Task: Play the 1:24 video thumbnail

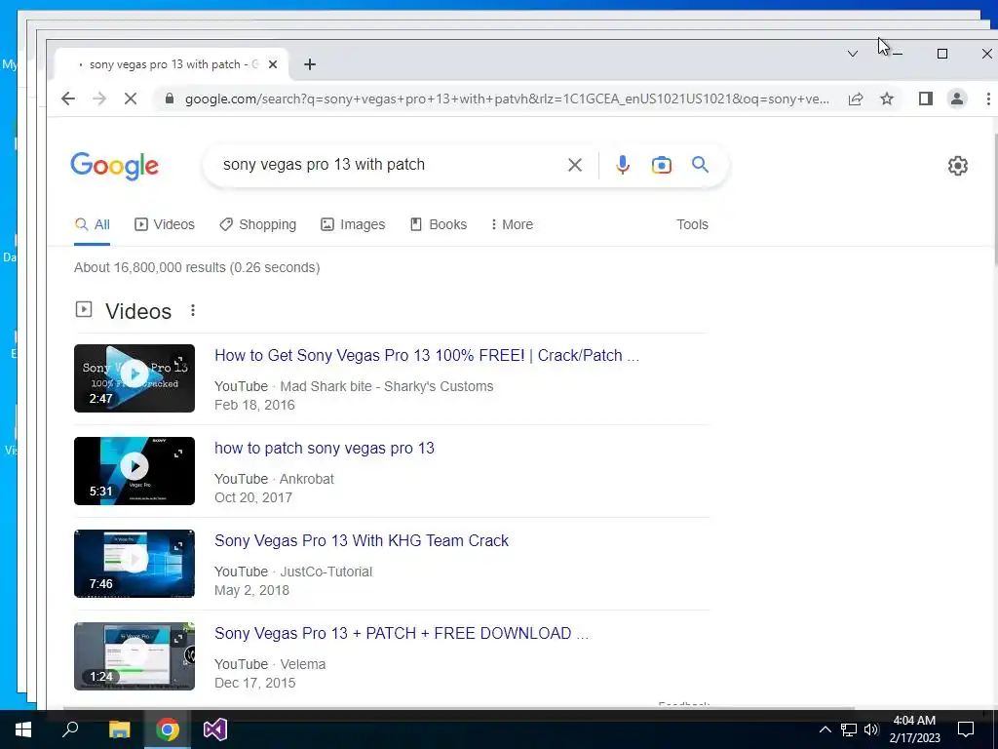Action: pyautogui.click(x=134, y=656)
